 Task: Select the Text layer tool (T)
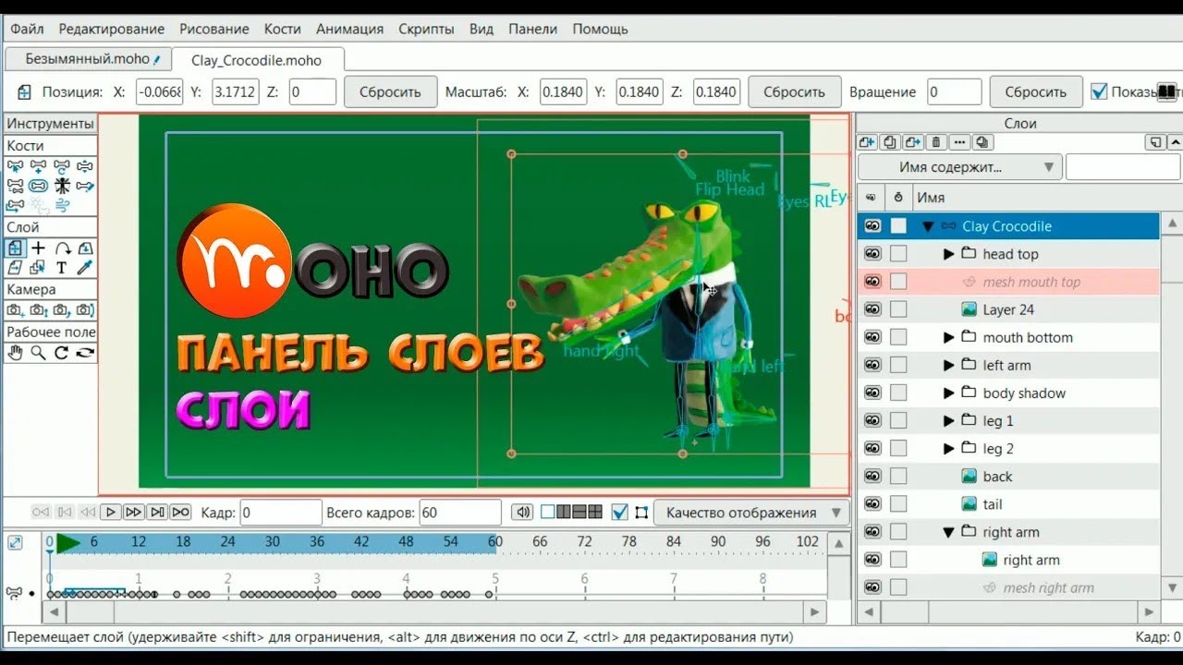tap(62, 268)
